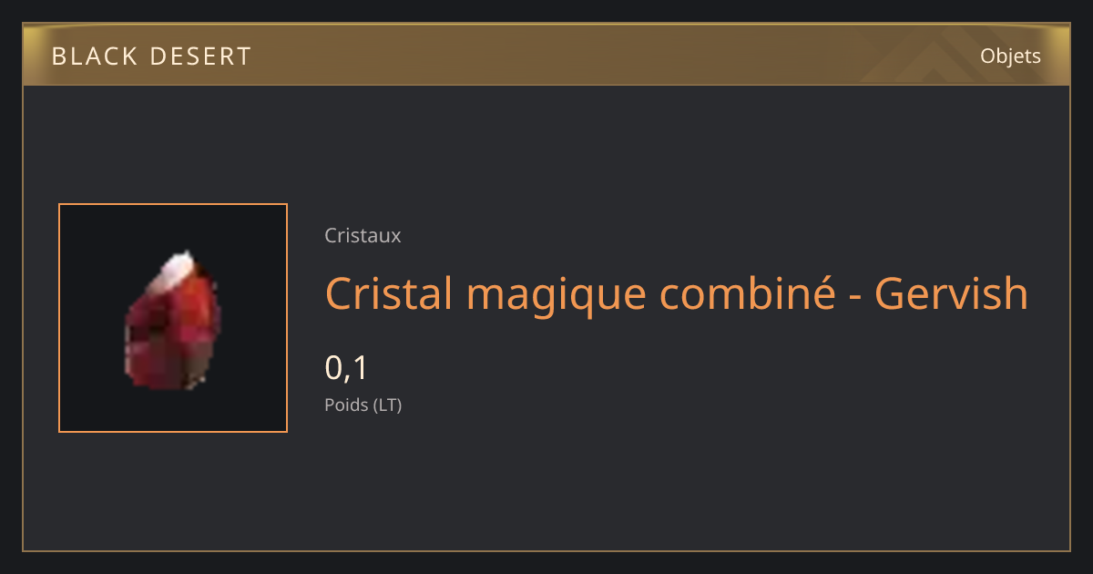Click the word Cristal in item name
1093x574 pixels.
[x=388, y=293]
